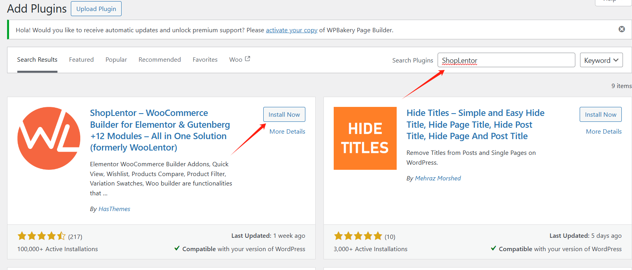Install the ShopLentor plugin now
This screenshot has width=632, height=270.
[284, 114]
